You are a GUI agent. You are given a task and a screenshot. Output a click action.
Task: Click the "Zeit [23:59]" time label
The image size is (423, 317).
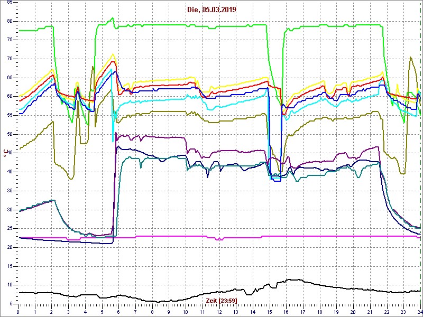[x=221, y=300]
